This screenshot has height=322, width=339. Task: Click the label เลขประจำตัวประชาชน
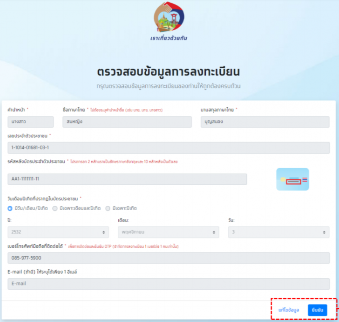[x=27, y=136]
